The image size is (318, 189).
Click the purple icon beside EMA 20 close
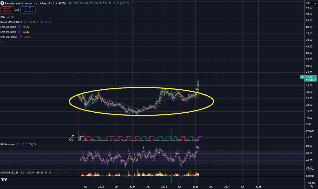[x=19, y=27]
